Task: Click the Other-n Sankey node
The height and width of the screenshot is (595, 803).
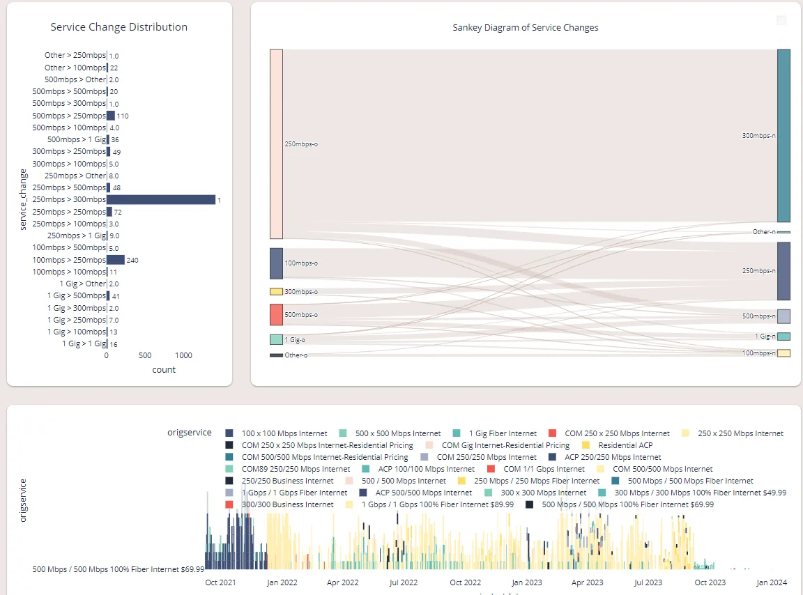Action: point(783,232)
